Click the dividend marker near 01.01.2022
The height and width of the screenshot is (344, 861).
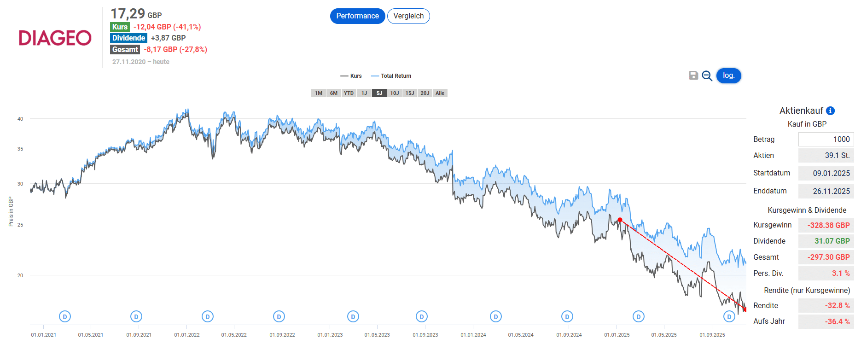(x=208, y=317)
